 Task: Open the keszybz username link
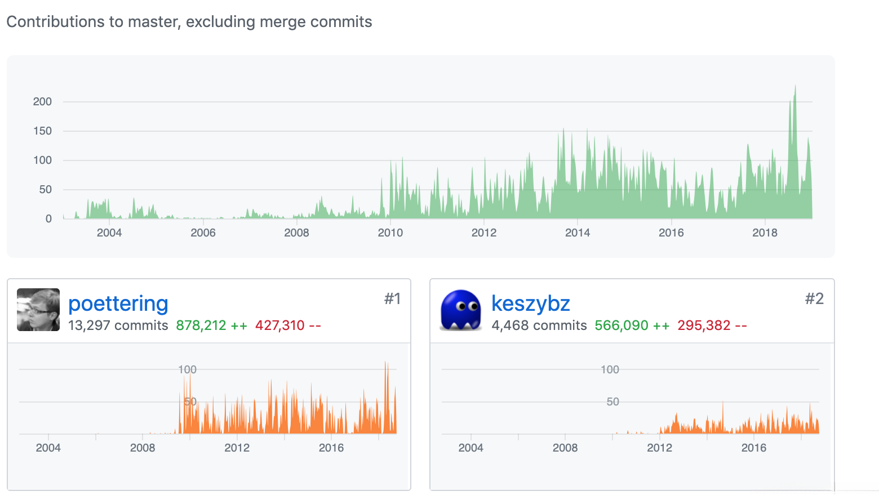(x=530, y=303)
